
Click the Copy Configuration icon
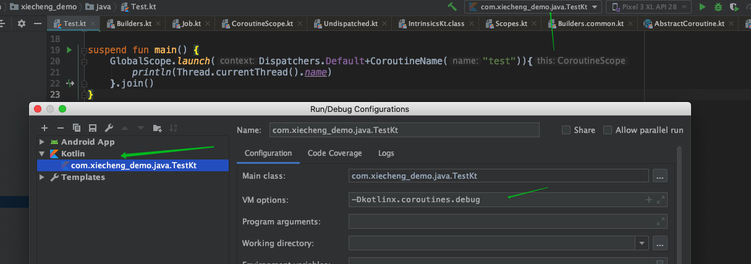pos(77,128)
